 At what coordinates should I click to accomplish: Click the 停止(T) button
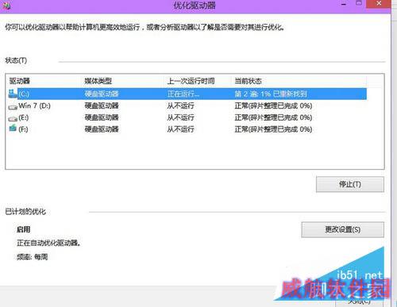tap(350, 184)
